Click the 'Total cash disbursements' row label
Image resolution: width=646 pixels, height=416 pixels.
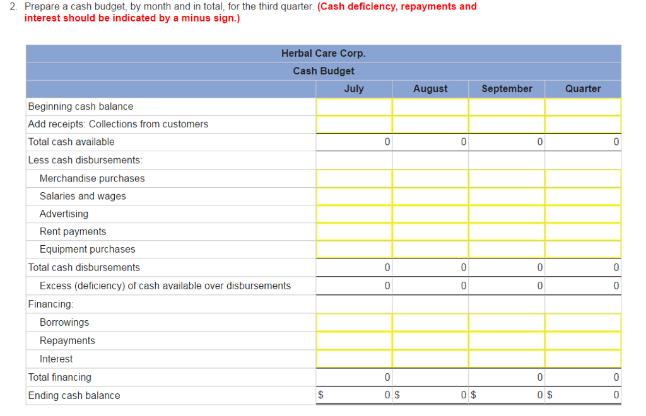coord(84,267)
